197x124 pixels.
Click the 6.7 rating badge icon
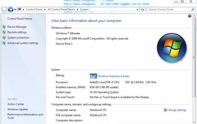coord(93,76)
